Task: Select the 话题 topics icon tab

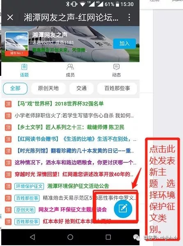Action: click(24, 70)
